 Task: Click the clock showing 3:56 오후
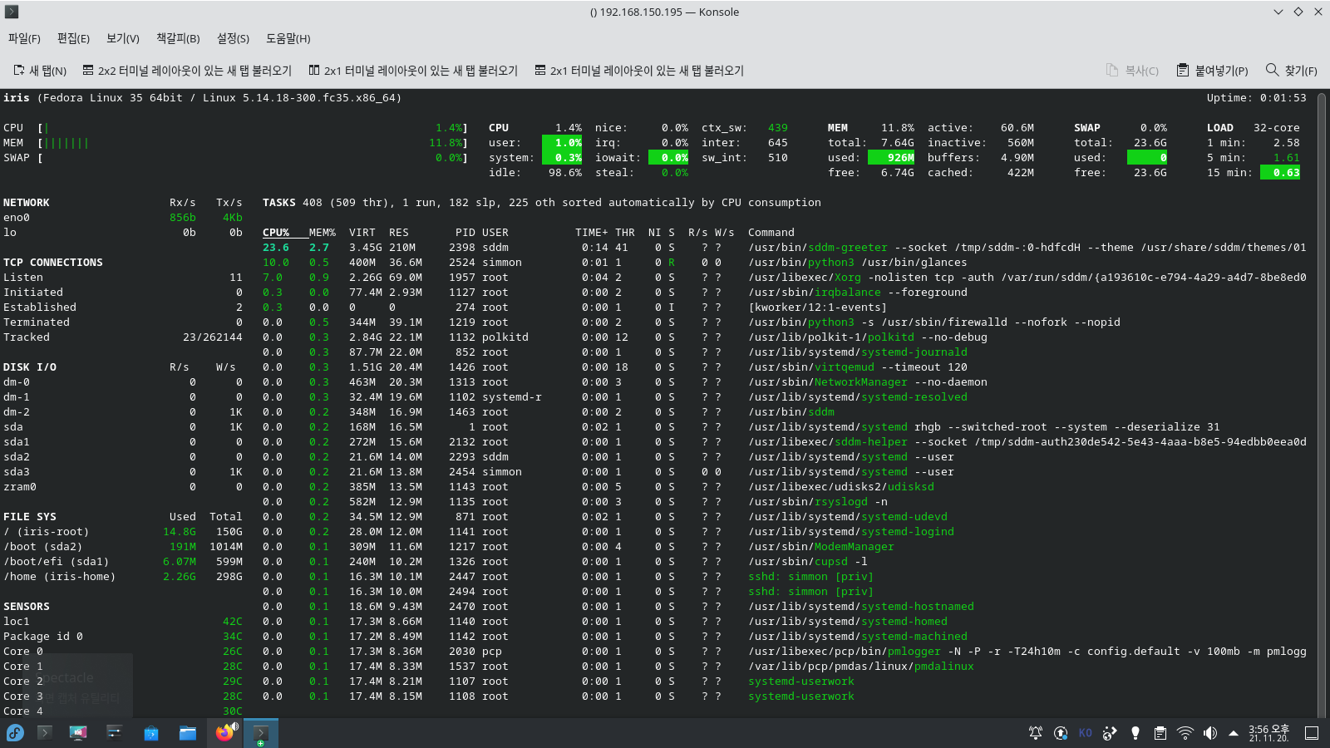click(x=1268, y=733)
